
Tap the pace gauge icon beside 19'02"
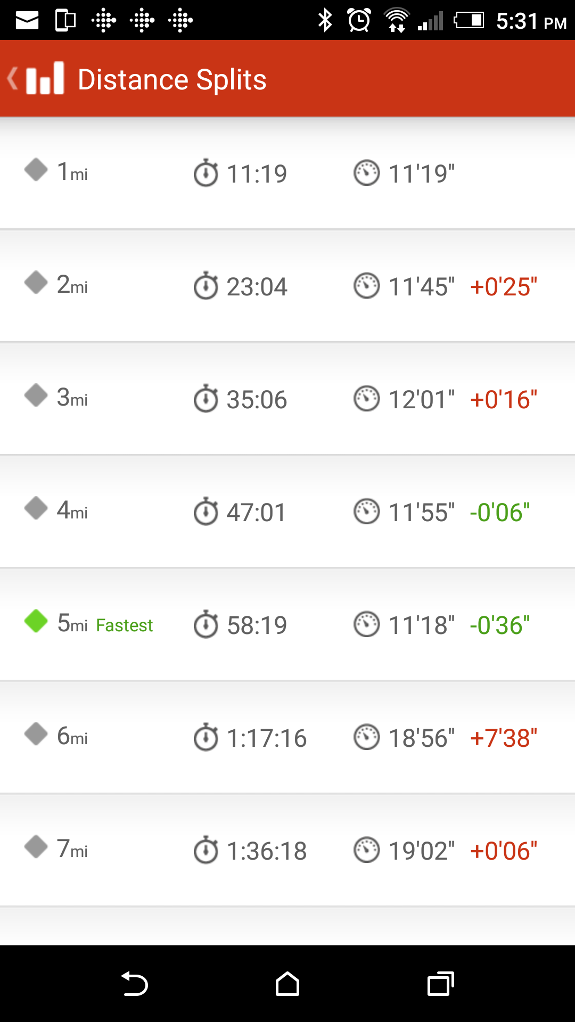point(367,850)
